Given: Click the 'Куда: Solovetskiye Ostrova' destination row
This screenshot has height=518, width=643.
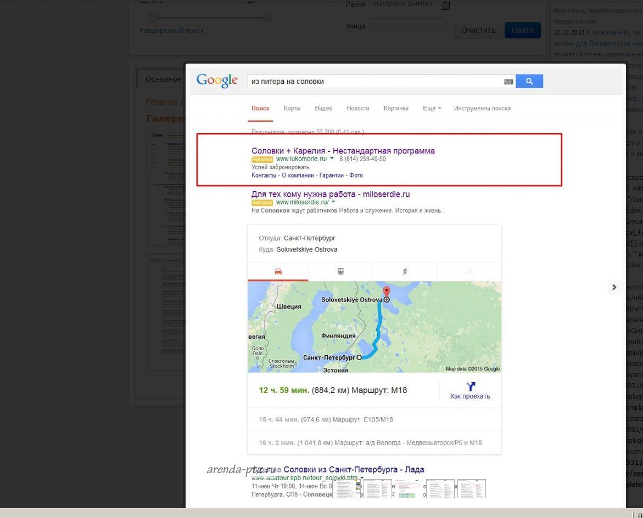Looking at the screenshot, I should coord(298,249).
